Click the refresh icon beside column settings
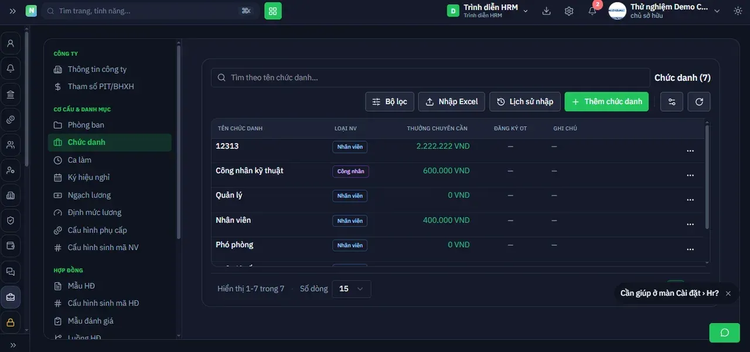The width and height of the screenshot is (750, 352). [699, 101]
